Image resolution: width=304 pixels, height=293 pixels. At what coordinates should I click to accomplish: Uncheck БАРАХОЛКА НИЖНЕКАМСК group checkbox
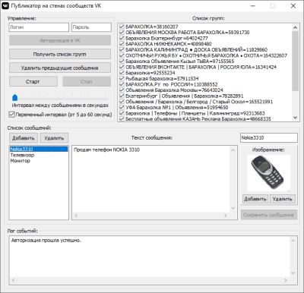(122, 44)
